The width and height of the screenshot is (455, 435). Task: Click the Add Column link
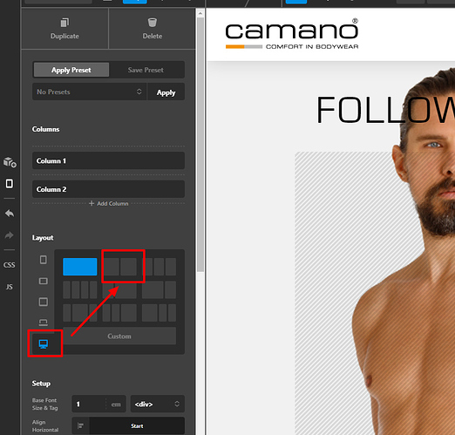click(x=109, y=203)
